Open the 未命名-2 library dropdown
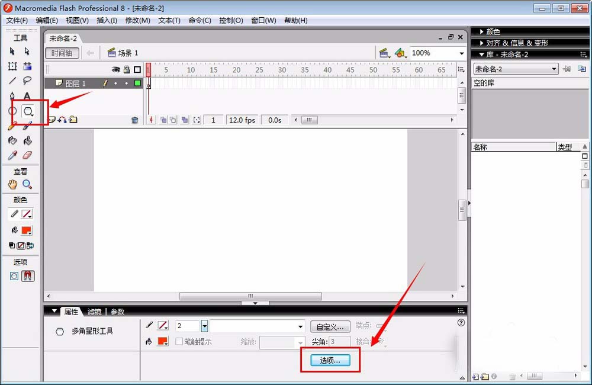592x385 pixels. [516, 69]
